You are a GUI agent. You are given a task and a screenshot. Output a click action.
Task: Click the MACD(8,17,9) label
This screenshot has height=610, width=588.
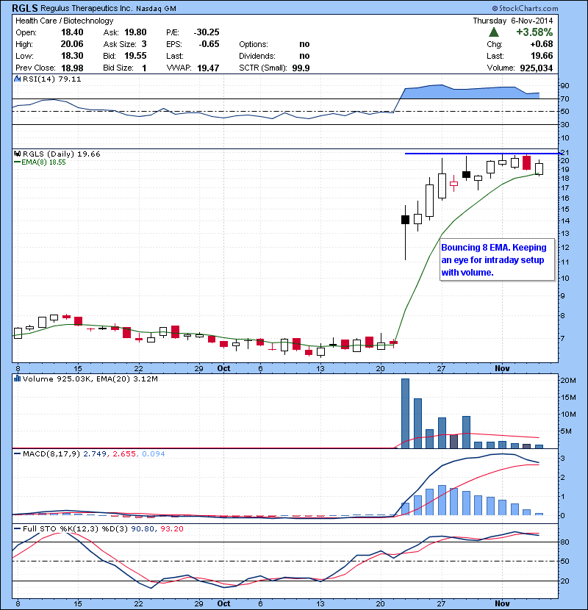51,453
